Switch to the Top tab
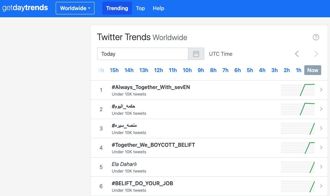 140,8
